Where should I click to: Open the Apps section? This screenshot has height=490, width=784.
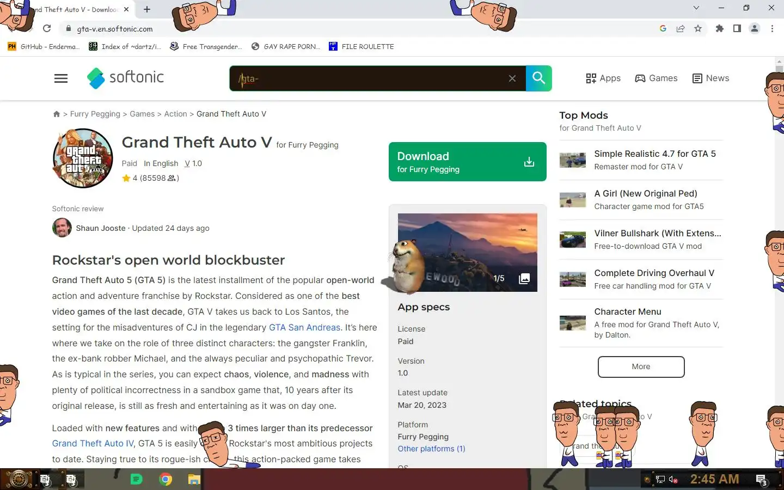[603, 78]
